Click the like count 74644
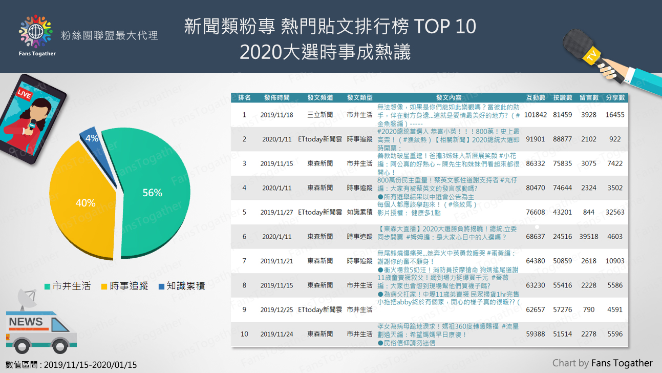662x373 pixels. click(562, 188)
